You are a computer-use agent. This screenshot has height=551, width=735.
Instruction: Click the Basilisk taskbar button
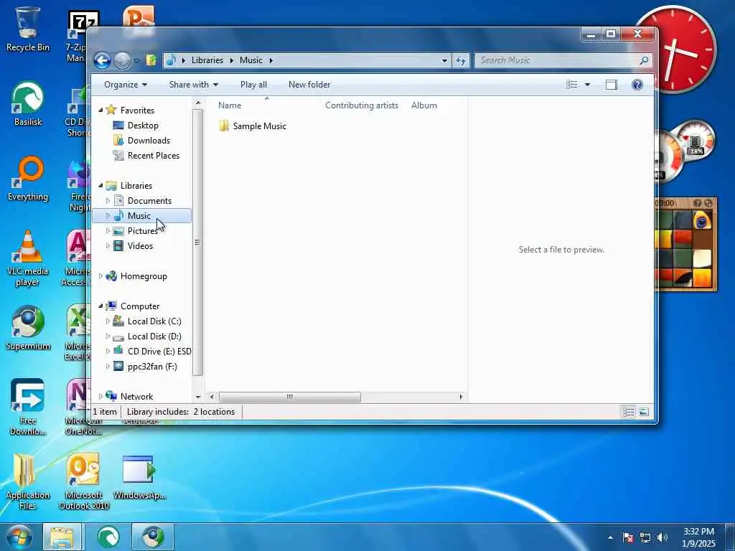[x=108, y=537]
